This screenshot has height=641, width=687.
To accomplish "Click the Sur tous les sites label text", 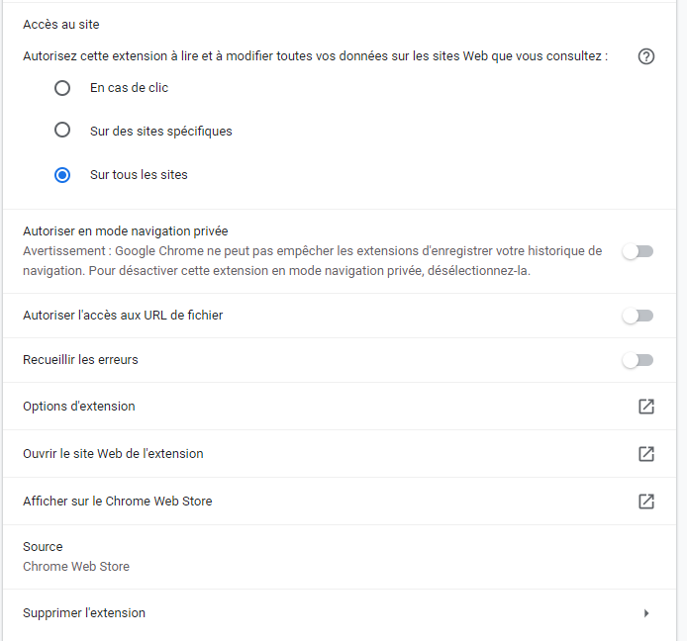I will (139, 175).
